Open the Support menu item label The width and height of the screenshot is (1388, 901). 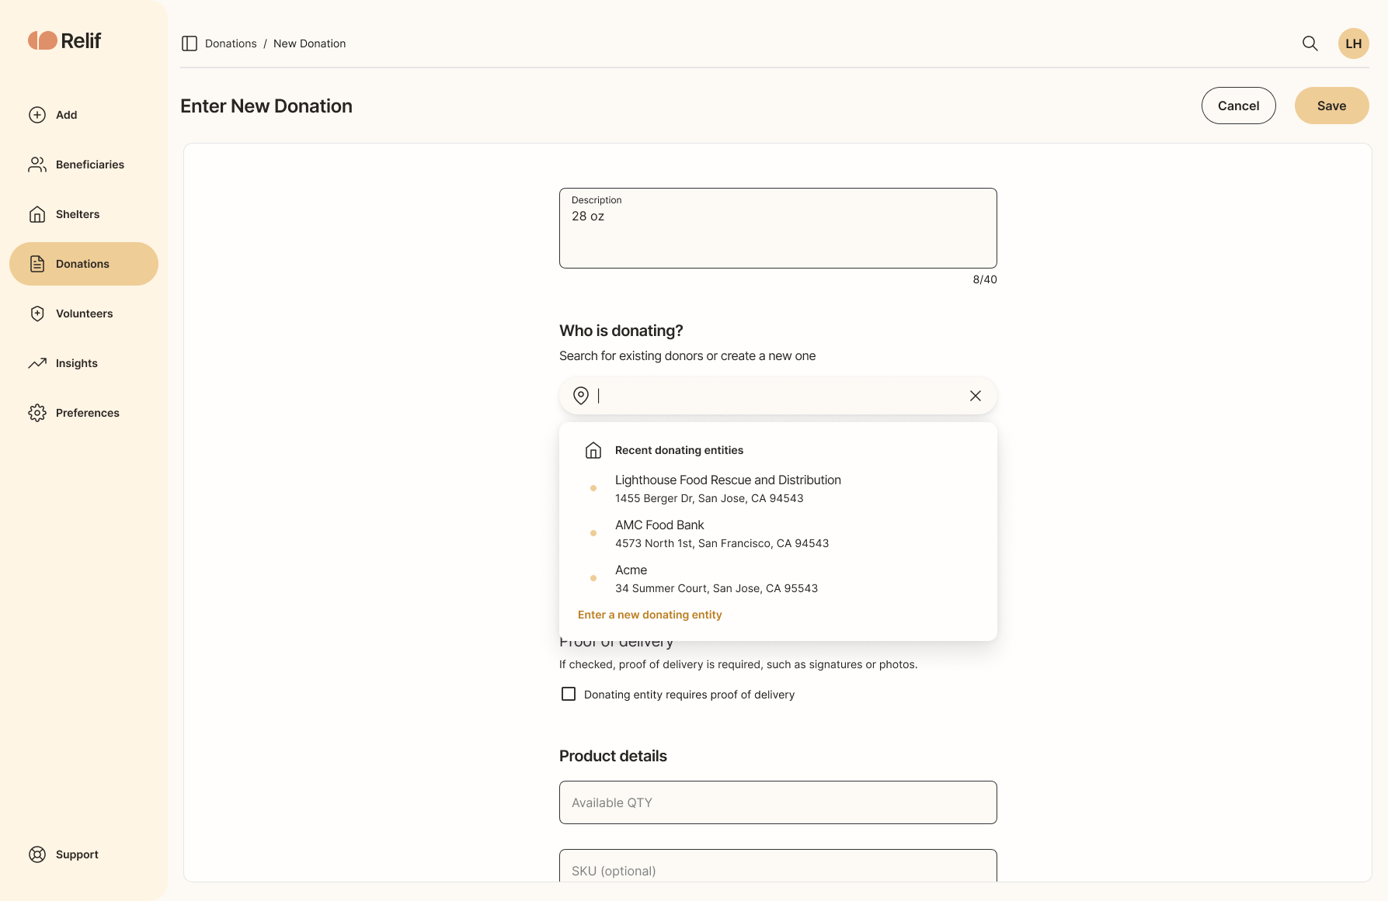point(77,854)
